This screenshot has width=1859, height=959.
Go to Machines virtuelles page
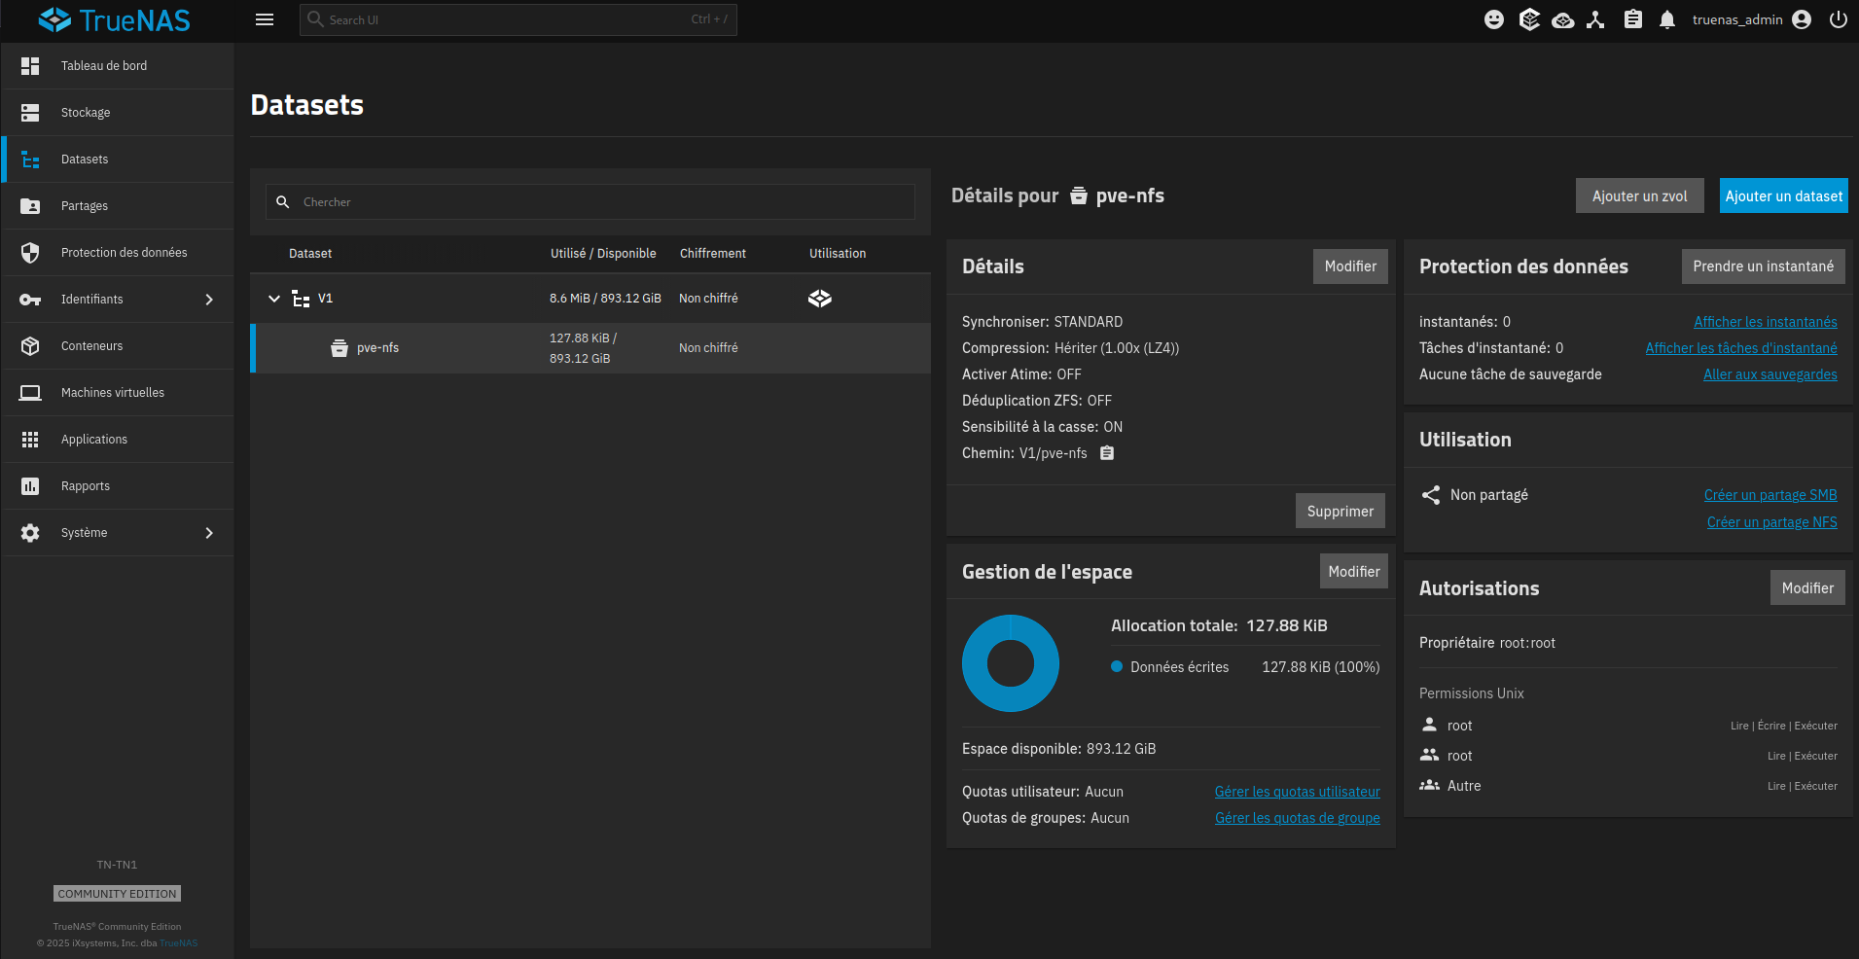113,393
